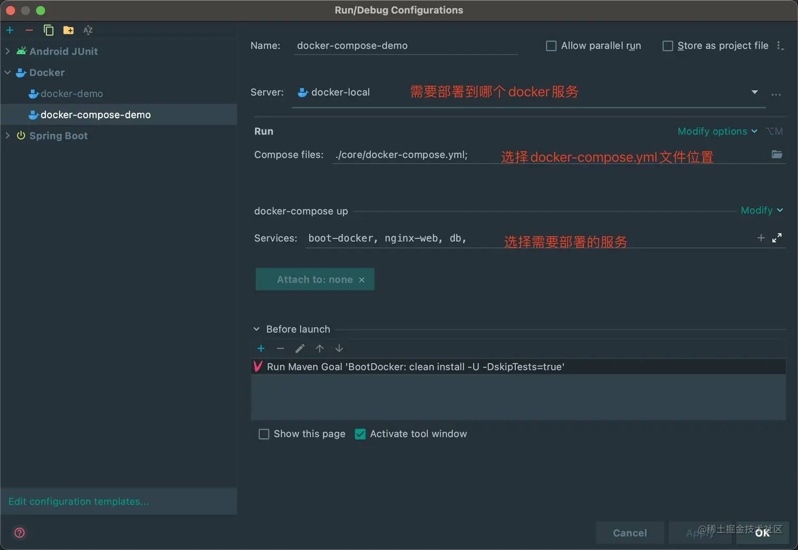Move Before launch task up

(319, 348)
